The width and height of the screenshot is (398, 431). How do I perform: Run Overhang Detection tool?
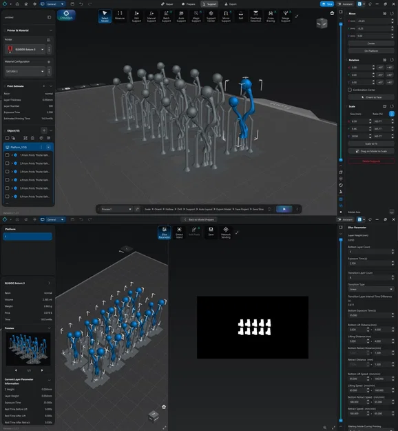[x=255, y=17]
